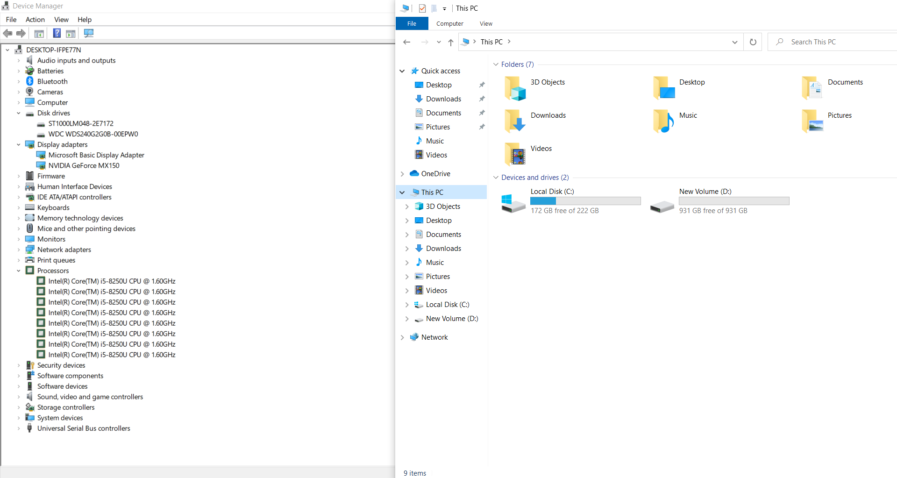Click the Refresh button beside address bar

753,42
